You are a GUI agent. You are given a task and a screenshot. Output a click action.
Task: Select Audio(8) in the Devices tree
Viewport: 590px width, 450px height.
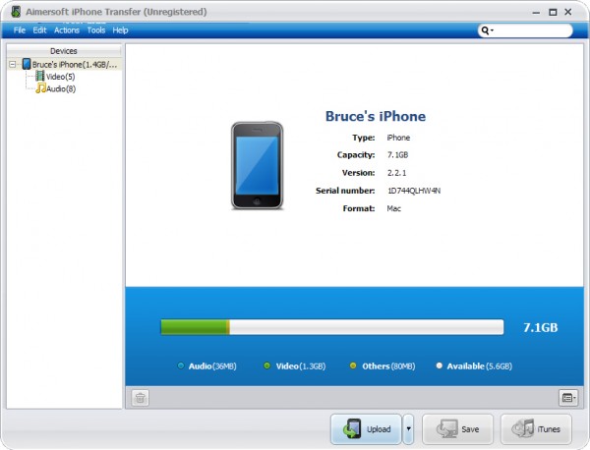61,89
